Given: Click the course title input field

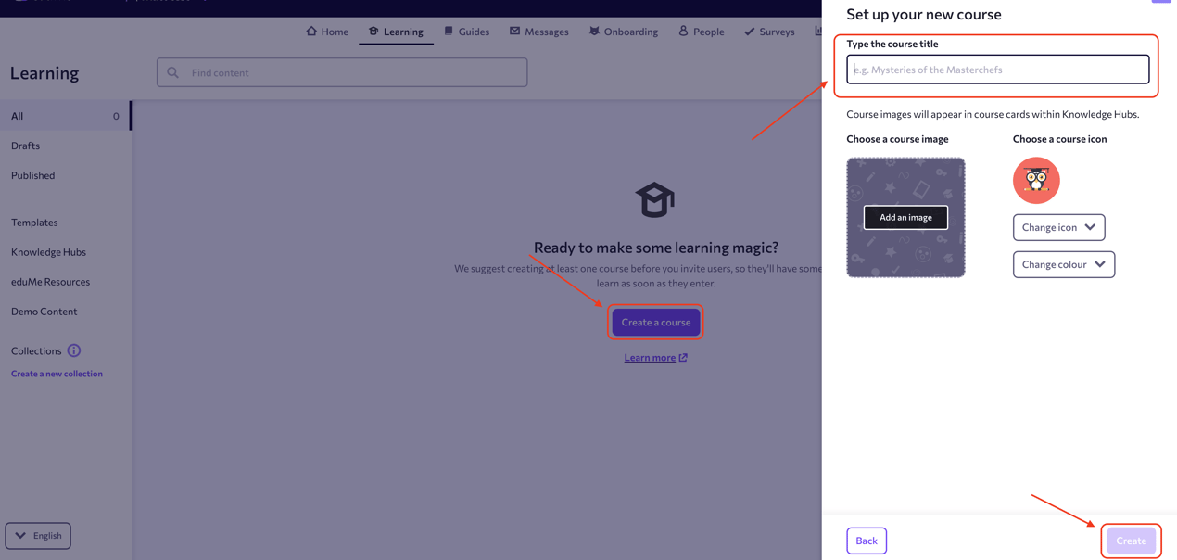Looking at the screenshot, I should (997, 70).
